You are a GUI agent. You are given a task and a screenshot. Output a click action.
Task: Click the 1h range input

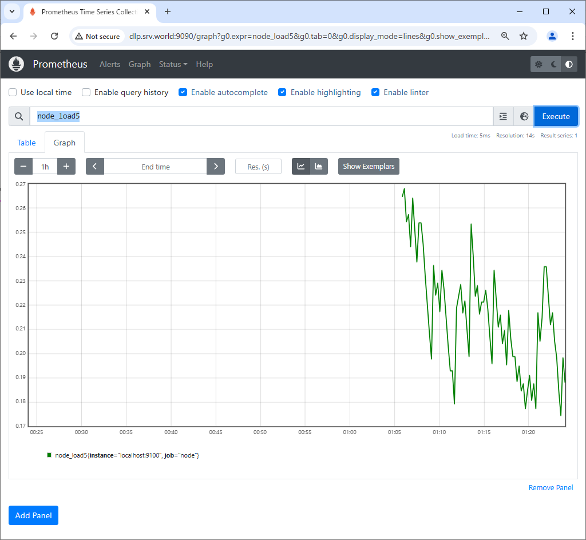click(x=45, y=167)
